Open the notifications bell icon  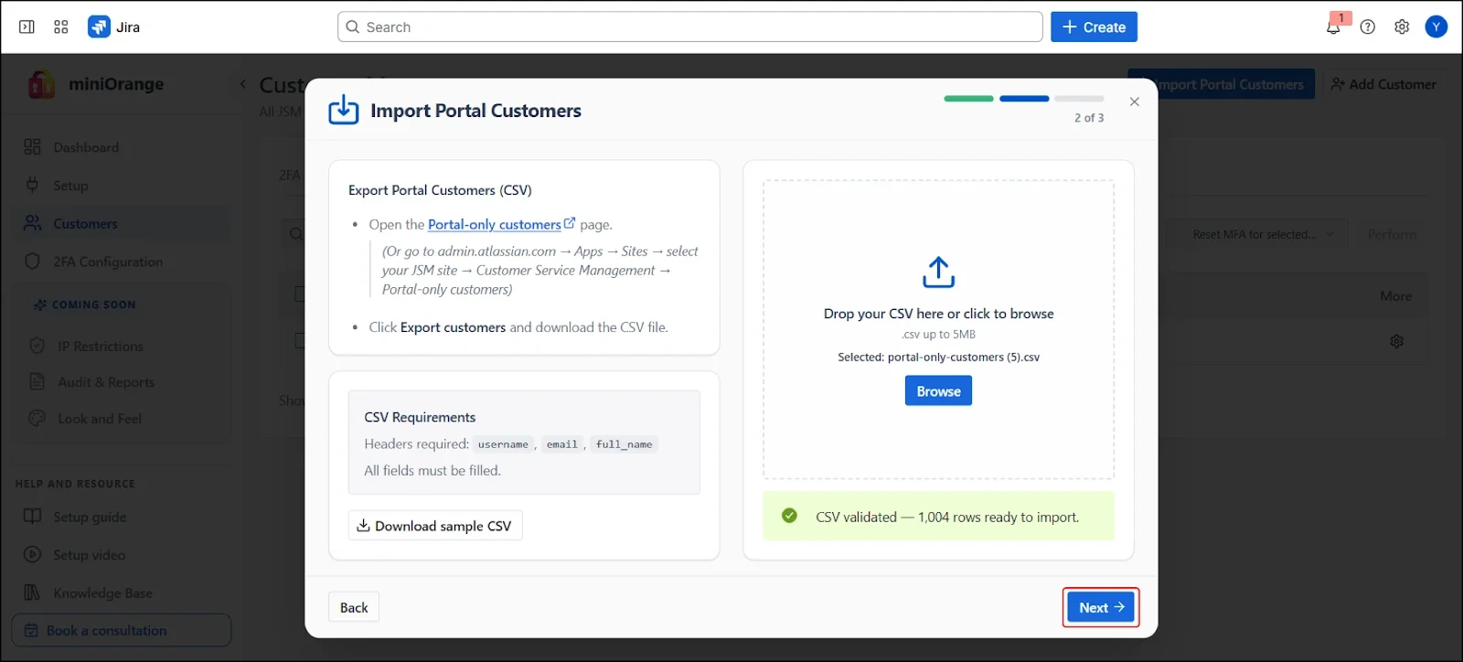click(1333, 27)
